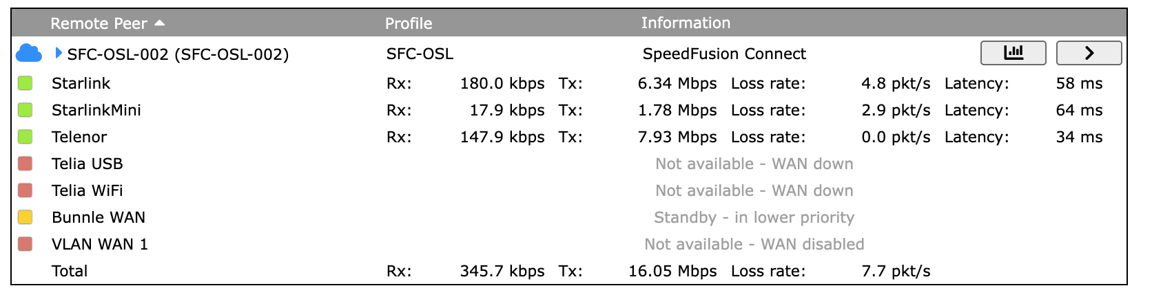
Task: Click the Profile column header
Action: [409, 23]
